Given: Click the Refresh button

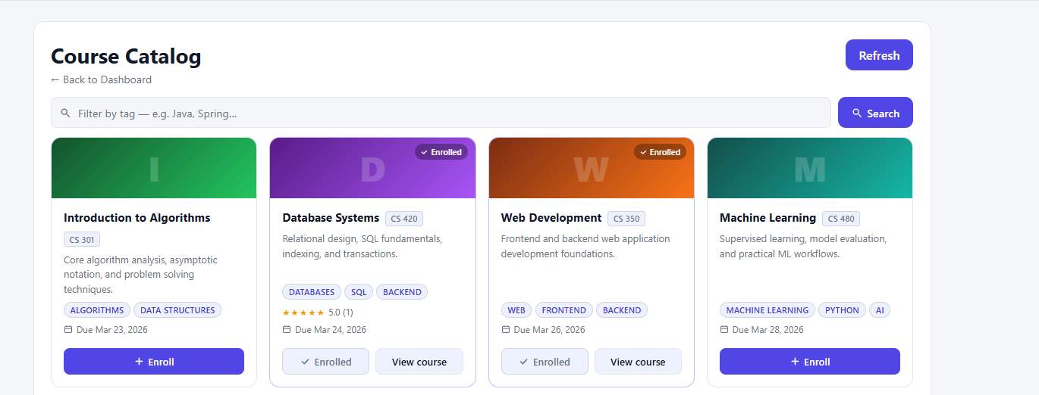Looking at the screenshot, I should click(x=879, y=55).
